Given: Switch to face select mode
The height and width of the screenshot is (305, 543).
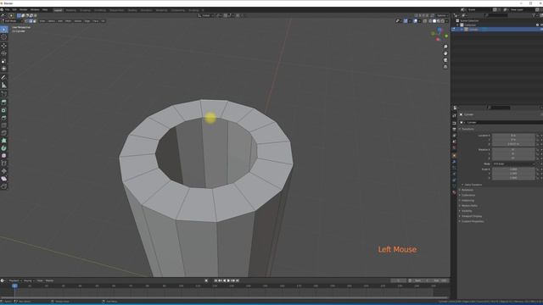Looking at the screenshot, I should click(34, 21).
